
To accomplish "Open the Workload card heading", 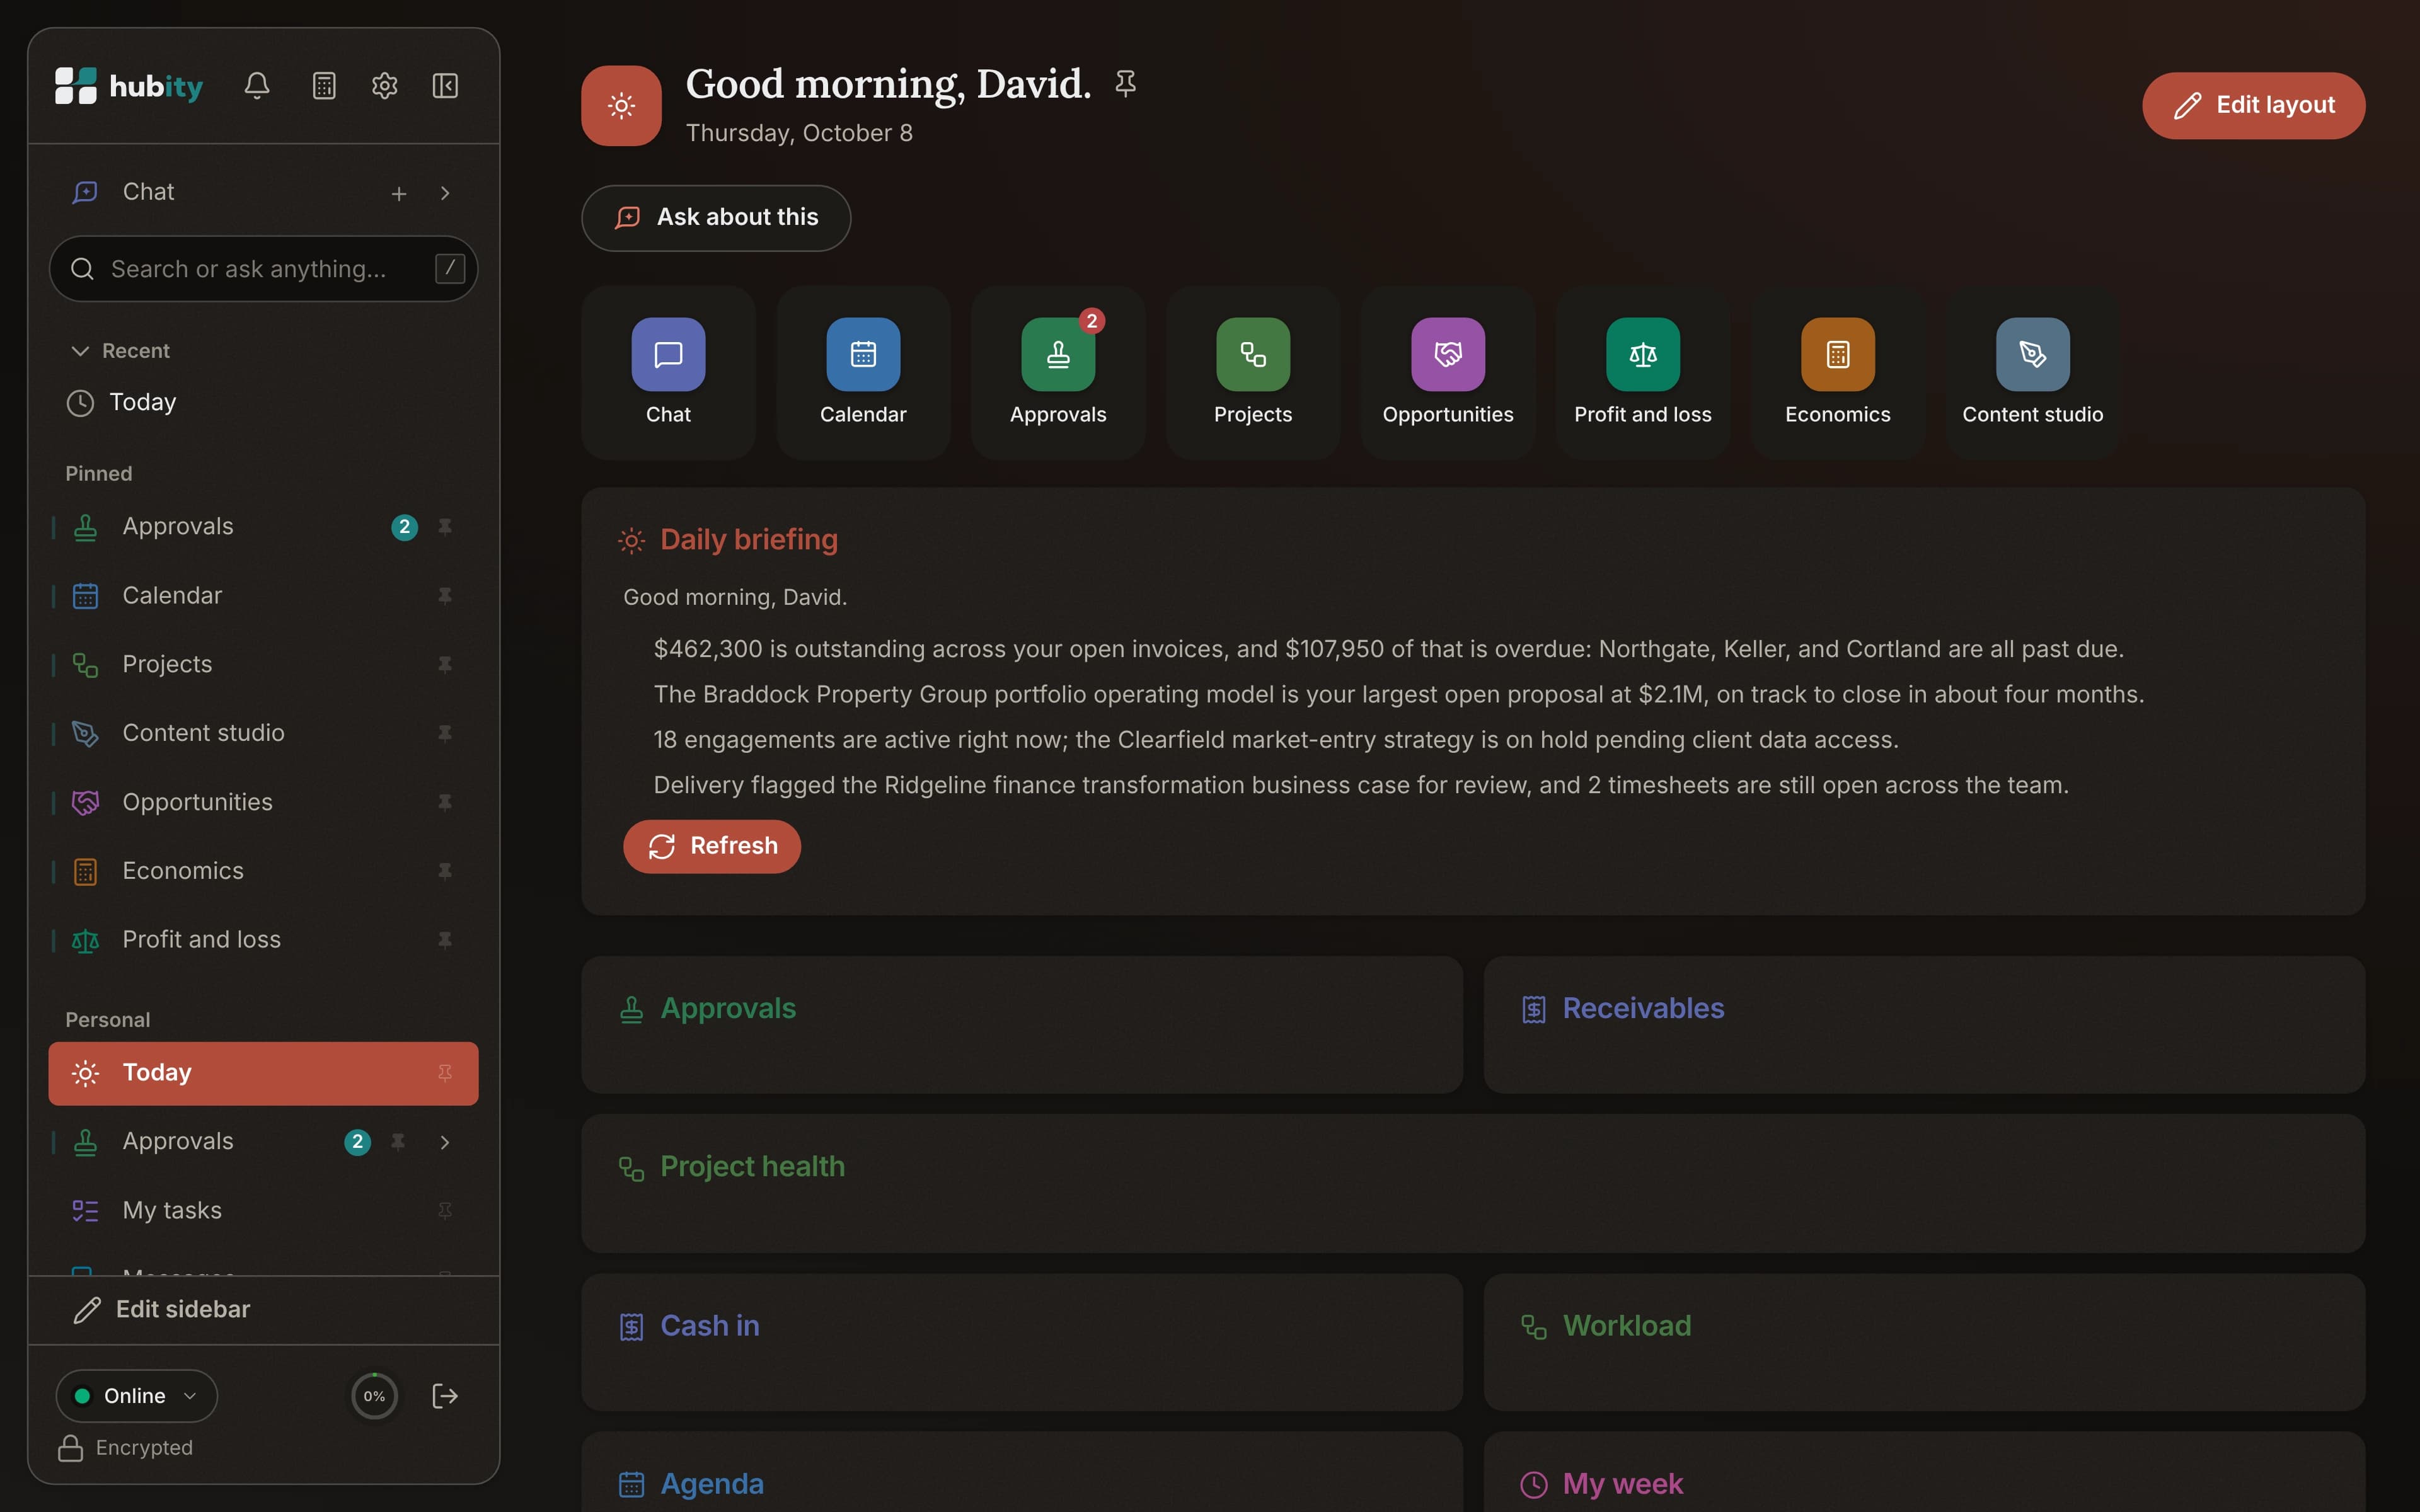I will (x=1626, y=1326).
